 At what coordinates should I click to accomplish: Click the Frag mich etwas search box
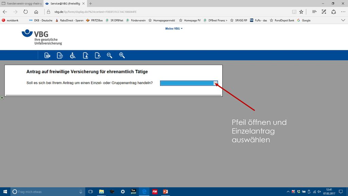coord(48,192)
